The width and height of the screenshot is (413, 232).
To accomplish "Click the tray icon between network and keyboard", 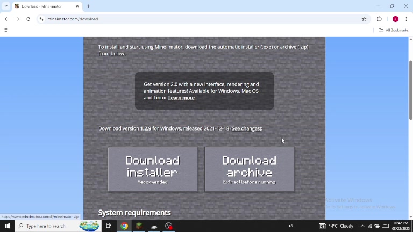I will point(377,226).
